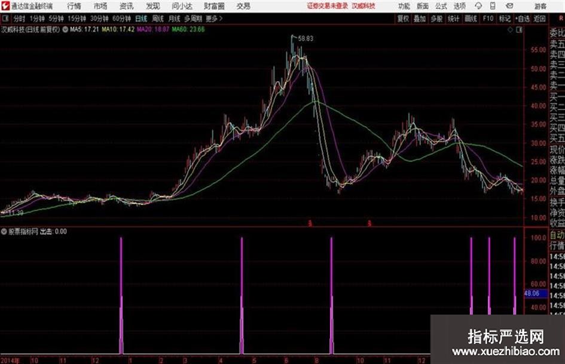Switch to the 5分钟 period tab

click(56, 19)
